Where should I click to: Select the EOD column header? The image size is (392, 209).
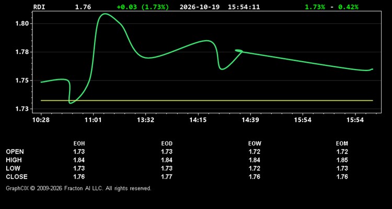coord(167,144)
